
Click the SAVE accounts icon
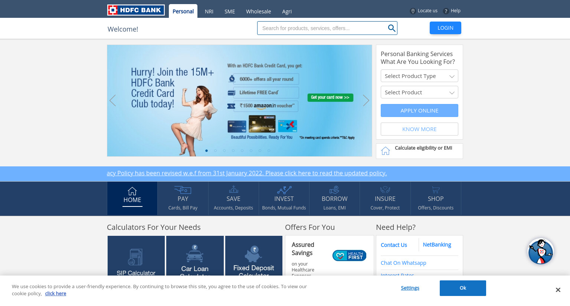(x=233, y=189)
